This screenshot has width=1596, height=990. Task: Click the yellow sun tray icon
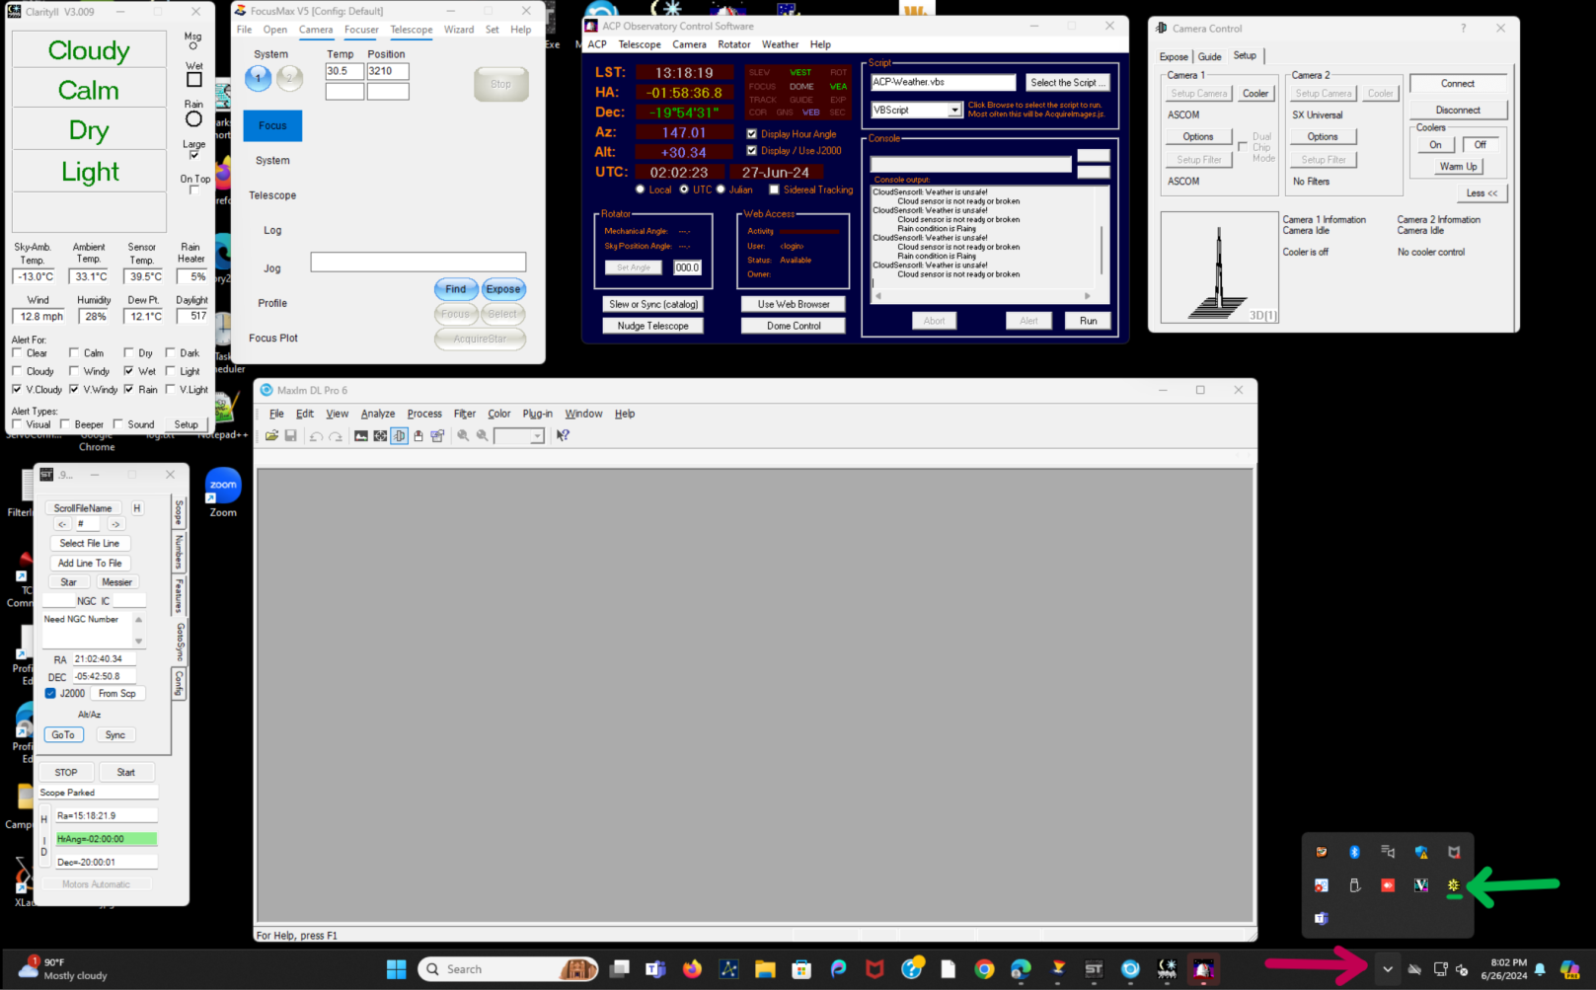(x=1453, y=885)
